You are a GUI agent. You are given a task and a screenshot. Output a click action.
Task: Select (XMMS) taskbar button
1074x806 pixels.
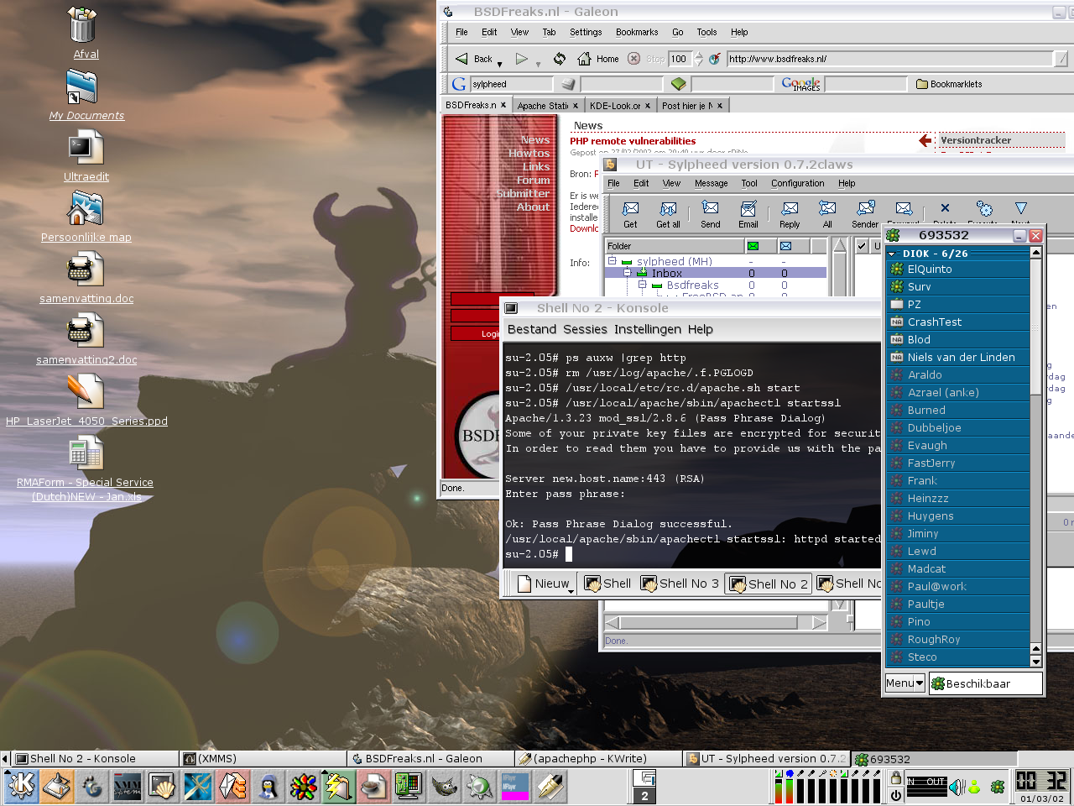point(263,758)
